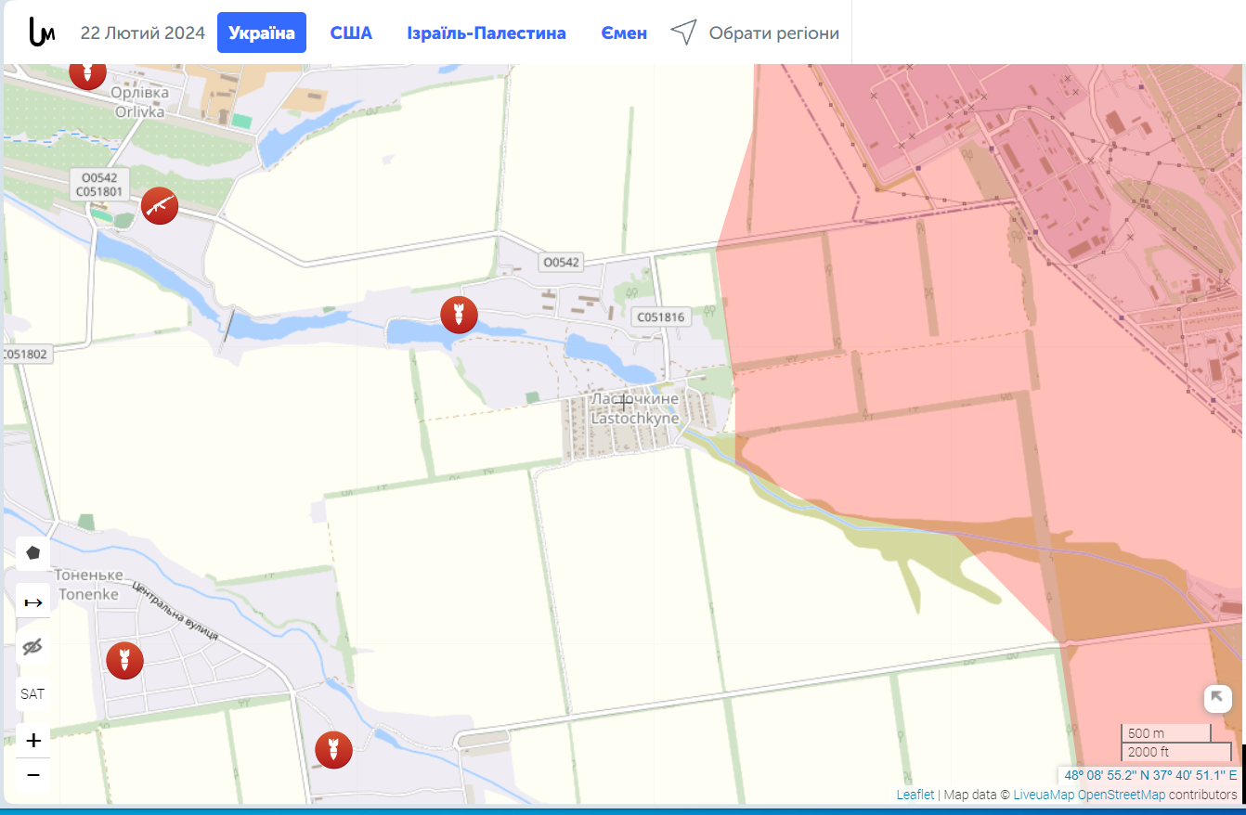
Task: Switch to the США tab
Action: (x=351, y=33)
